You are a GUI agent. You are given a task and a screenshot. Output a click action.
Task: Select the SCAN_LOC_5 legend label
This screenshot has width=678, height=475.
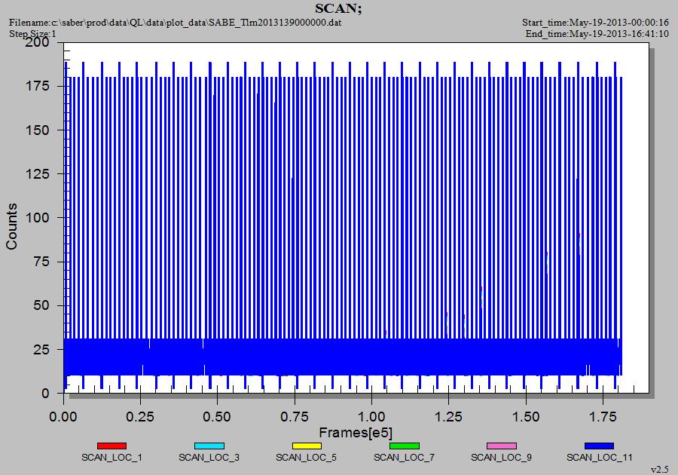point(306,457)
